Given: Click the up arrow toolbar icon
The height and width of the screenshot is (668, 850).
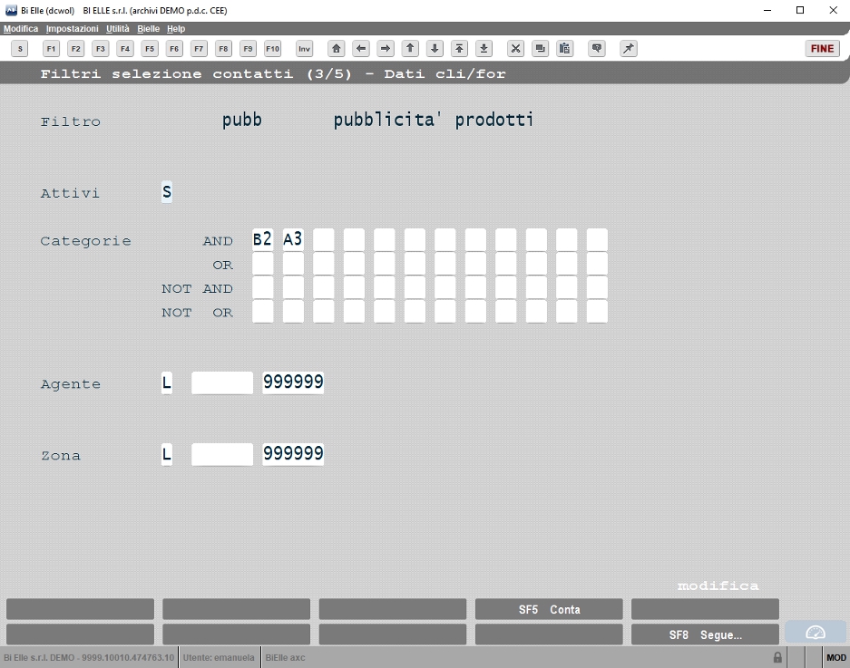Looking at the screenshot, I should (x=410, y=49).
